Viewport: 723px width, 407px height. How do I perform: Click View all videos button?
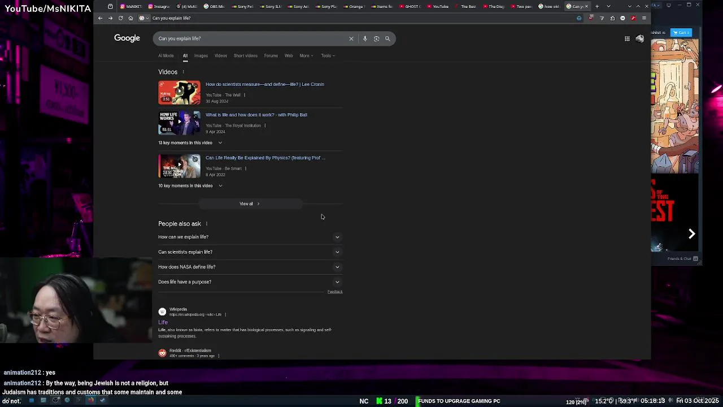250,203
